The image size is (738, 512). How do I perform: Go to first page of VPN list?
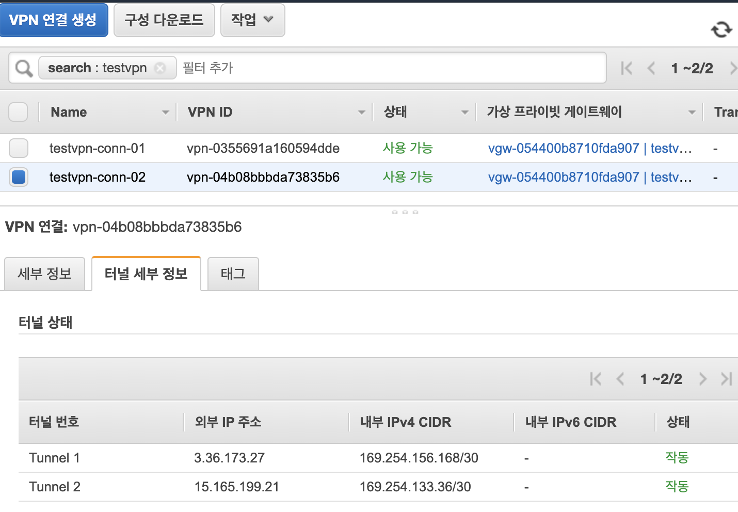(x=627, y=68)
